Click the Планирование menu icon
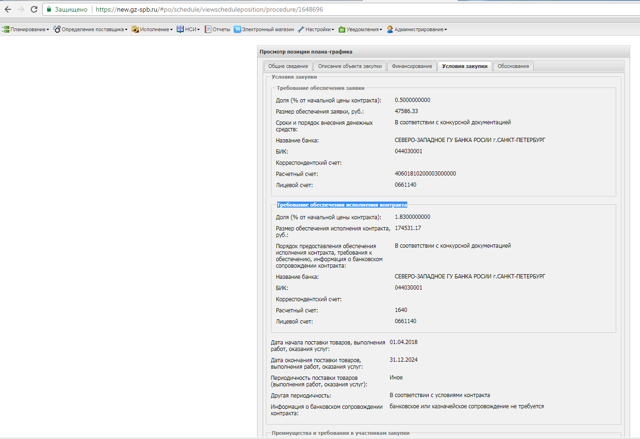640x439 pixels. click(6, 29)
